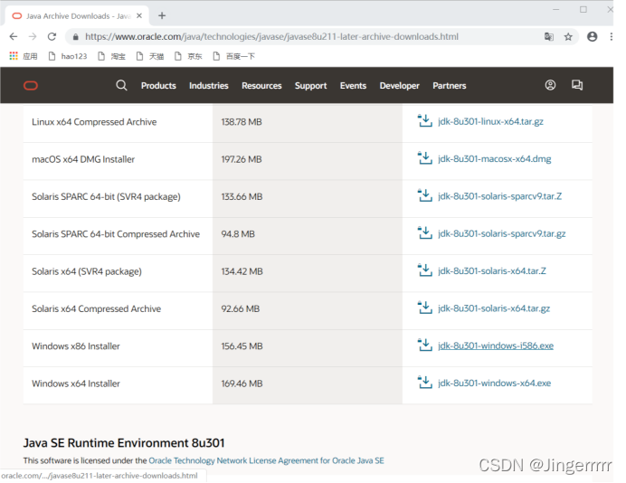Open the chat contact icon in Oracle header
626x483 pixels.
click(577, 85)
